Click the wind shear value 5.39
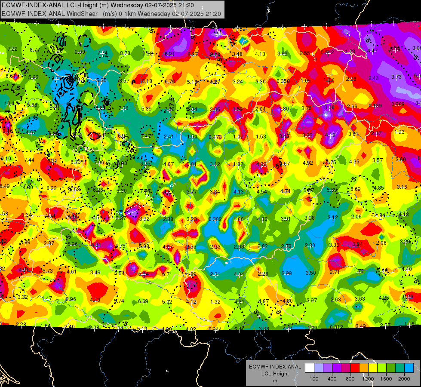 [147, 109]
